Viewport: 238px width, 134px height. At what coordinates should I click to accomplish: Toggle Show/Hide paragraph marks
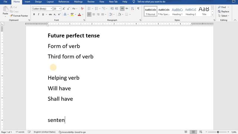[x=138, y=9]
